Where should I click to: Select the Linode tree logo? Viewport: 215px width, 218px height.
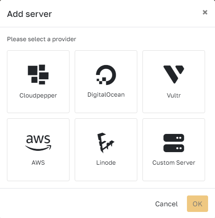[106, 143]
